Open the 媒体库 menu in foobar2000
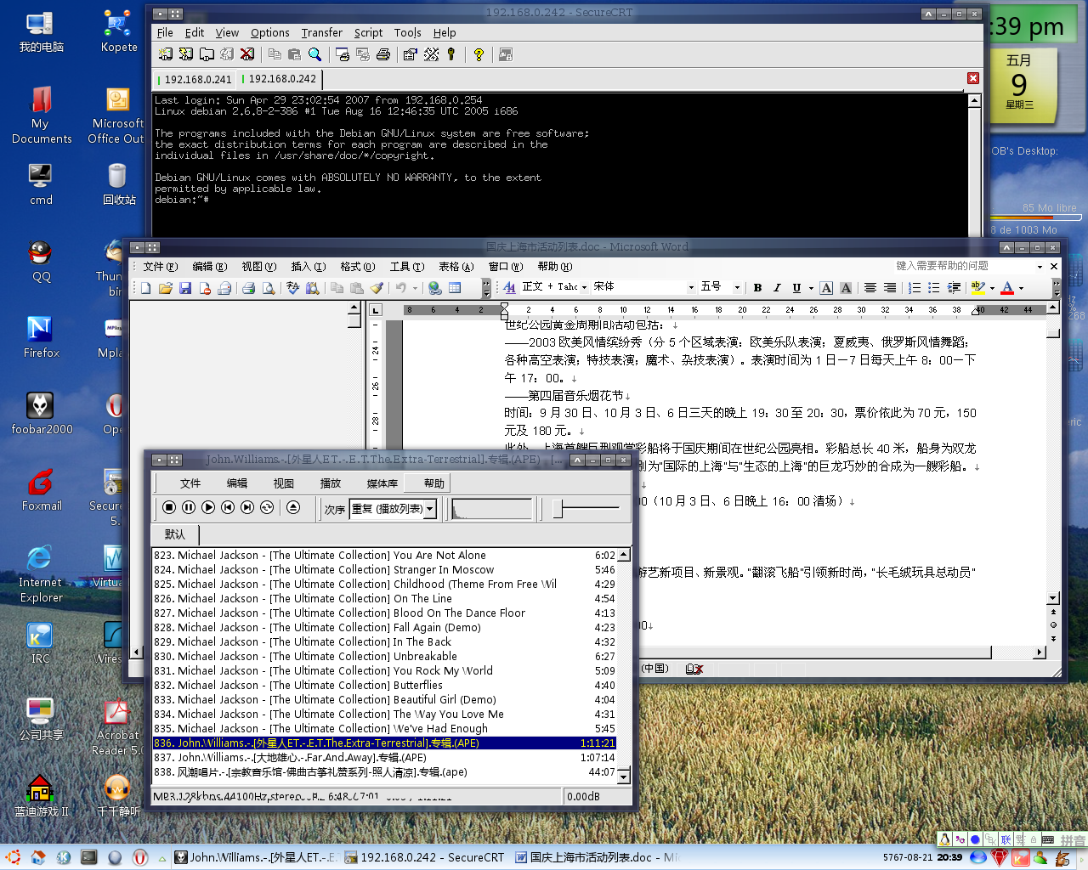Viewport: 1088px width, 870px height. tap(382, 483)
